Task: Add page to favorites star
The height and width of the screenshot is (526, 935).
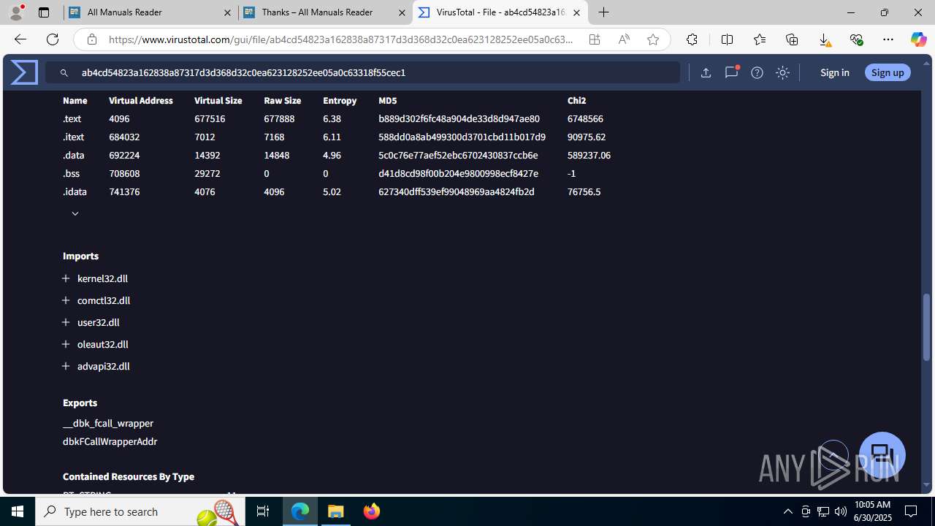Action: click(653, 39)
